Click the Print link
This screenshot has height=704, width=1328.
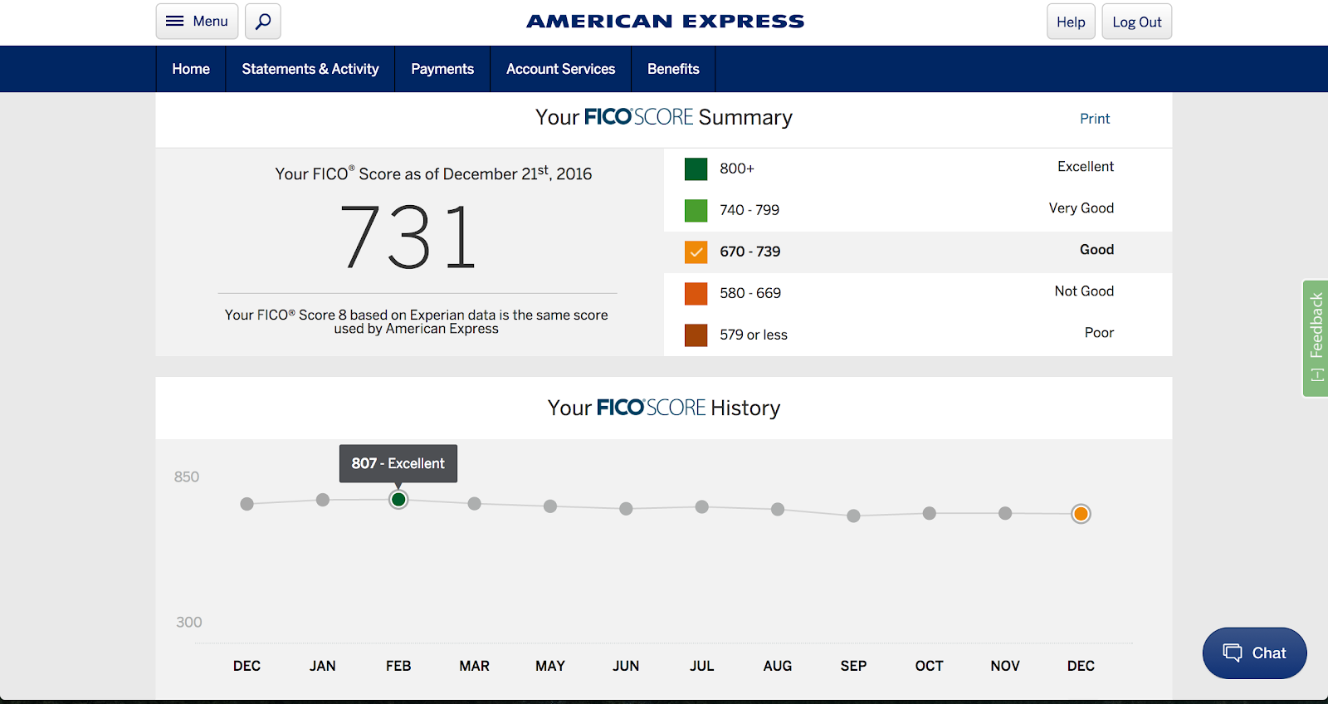coord(1095,119)
